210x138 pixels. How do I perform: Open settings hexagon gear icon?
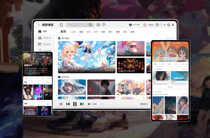[157, 25]
